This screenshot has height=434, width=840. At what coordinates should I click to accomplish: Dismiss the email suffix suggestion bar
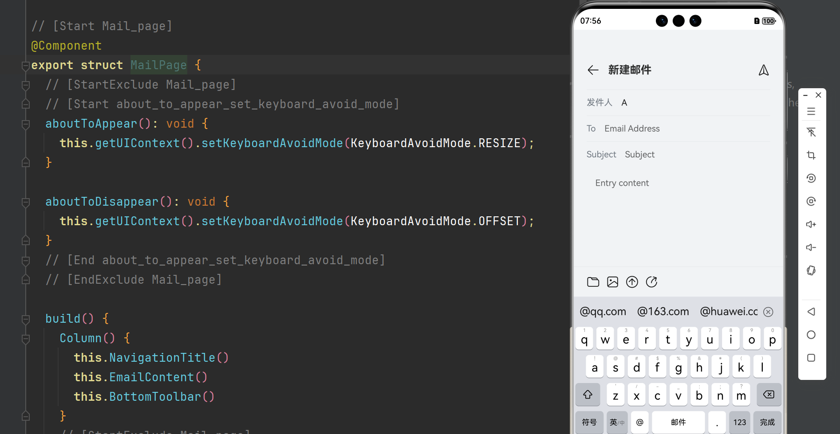pyautogui.click(x=768, y=312)
